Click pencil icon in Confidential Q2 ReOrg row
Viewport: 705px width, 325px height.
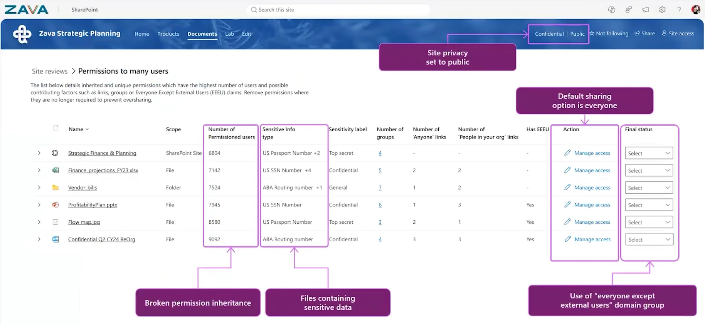coord(567,239)
